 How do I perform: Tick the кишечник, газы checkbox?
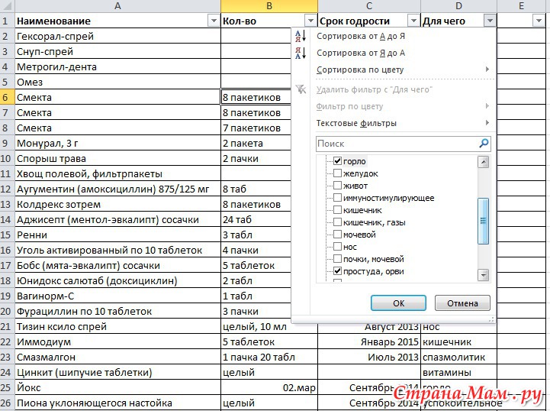[337, 222]
